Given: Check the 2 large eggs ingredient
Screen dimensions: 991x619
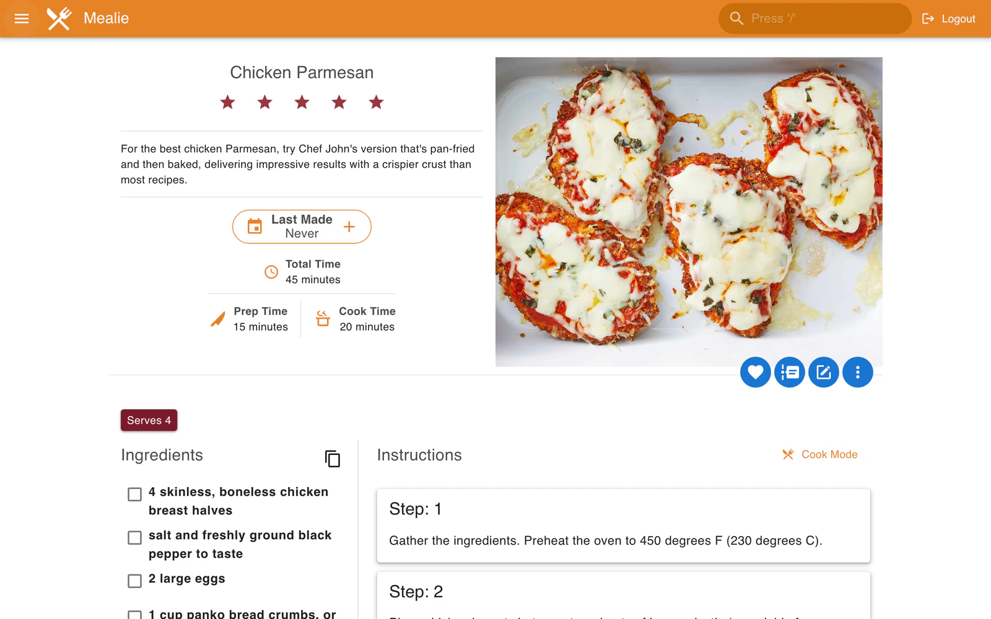Looking at the screenshot, I should [x=134, y=581].
